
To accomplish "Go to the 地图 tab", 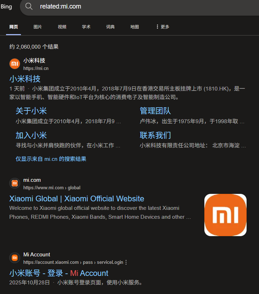I will (x=134, y=27).
